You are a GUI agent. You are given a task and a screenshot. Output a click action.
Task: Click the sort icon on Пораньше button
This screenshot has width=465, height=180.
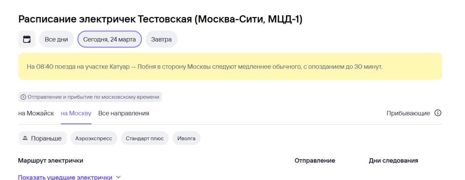pos(25,138)
